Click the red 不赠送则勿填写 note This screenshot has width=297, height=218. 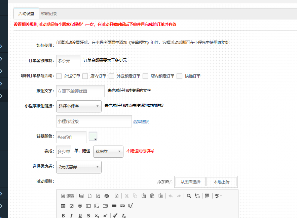[x=140, y=151]
